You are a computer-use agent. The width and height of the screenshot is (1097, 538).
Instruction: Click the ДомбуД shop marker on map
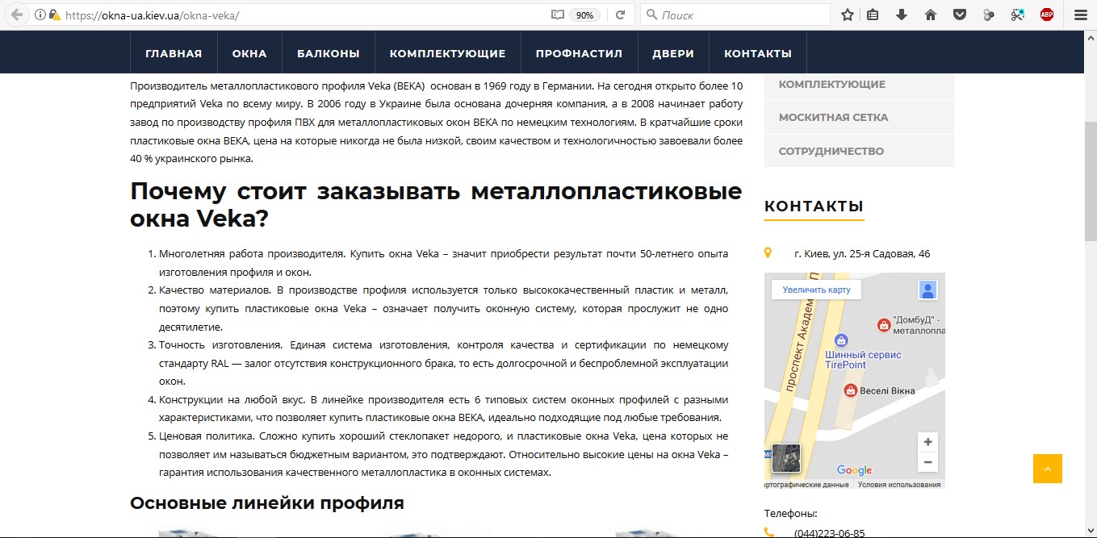(x=884, y=324)
